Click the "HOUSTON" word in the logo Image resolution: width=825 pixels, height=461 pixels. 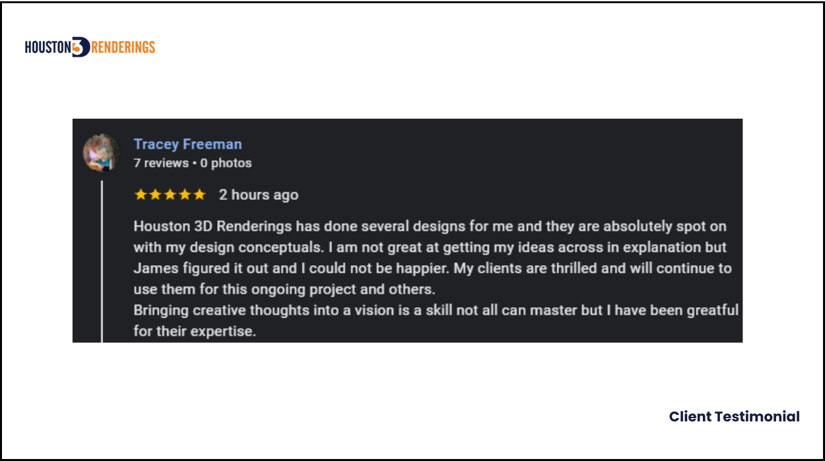(x=48, y=47)
